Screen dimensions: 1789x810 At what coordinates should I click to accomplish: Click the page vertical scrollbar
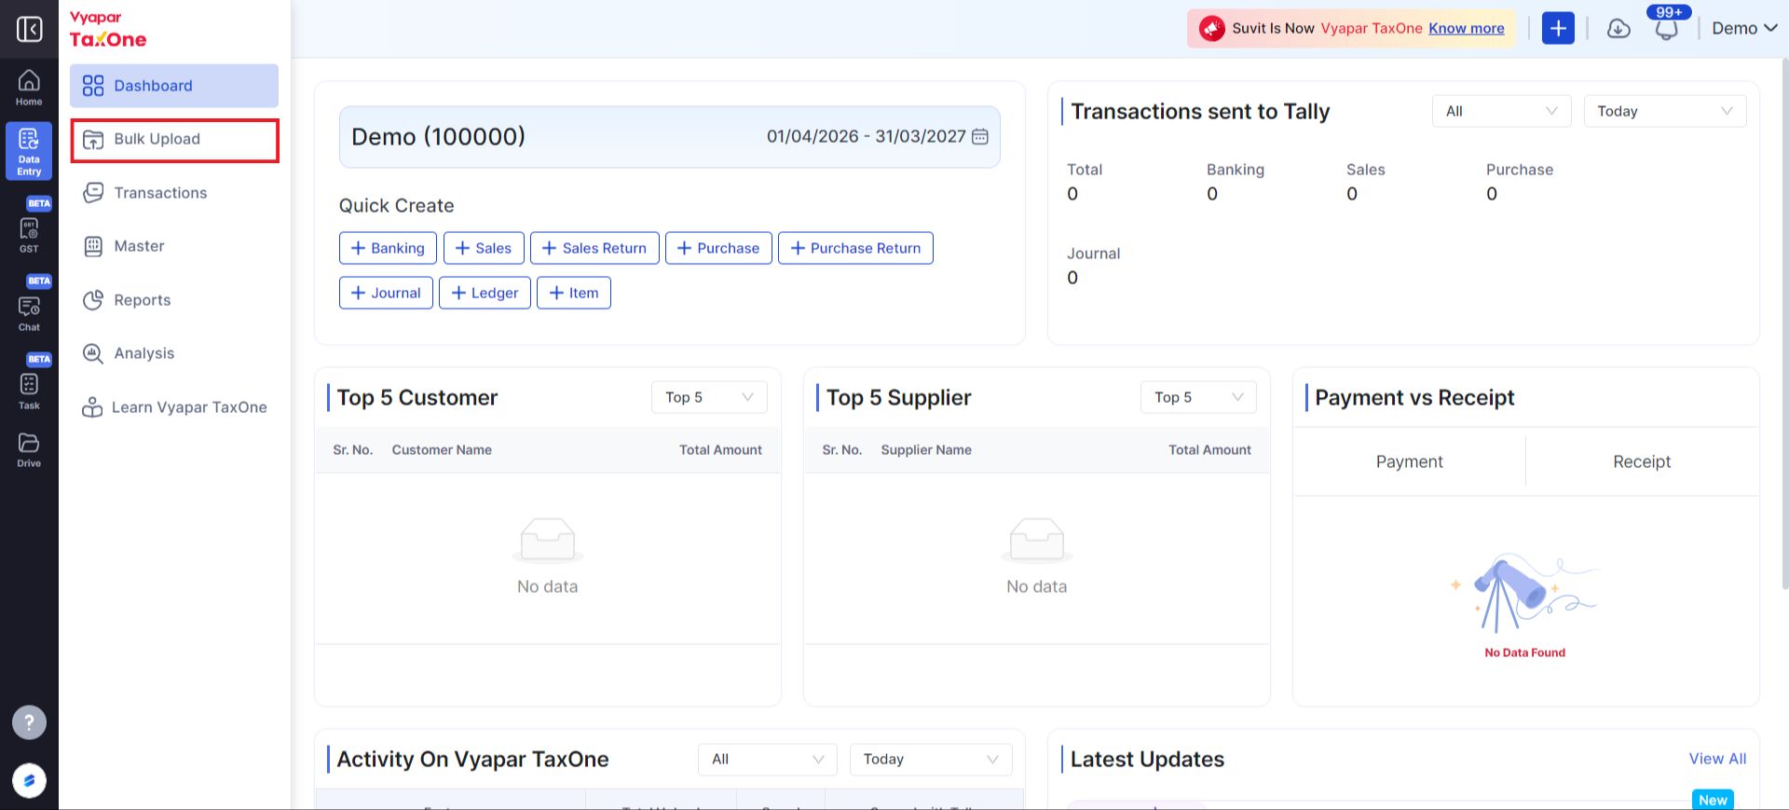(x=1784, y=323)
